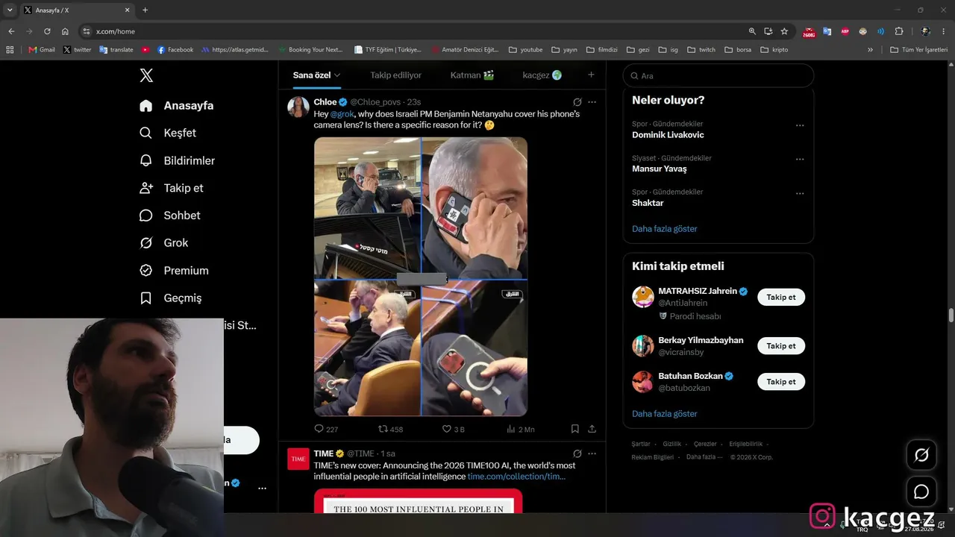The image size is (955, 537).
Task: Open Grok from the sidebar
Action: [164, 243]
